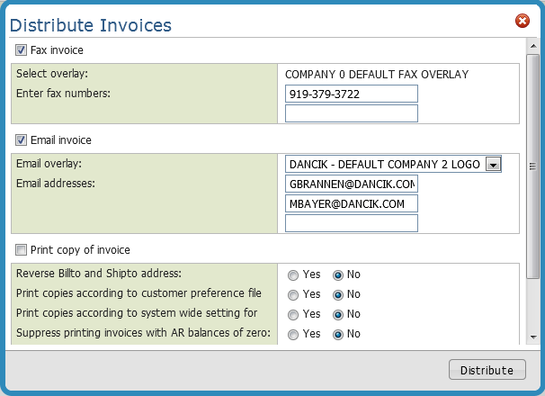
Task: Choose Yes for customer preference file copies
Action: pyautogui.click(x=293, y=294)
